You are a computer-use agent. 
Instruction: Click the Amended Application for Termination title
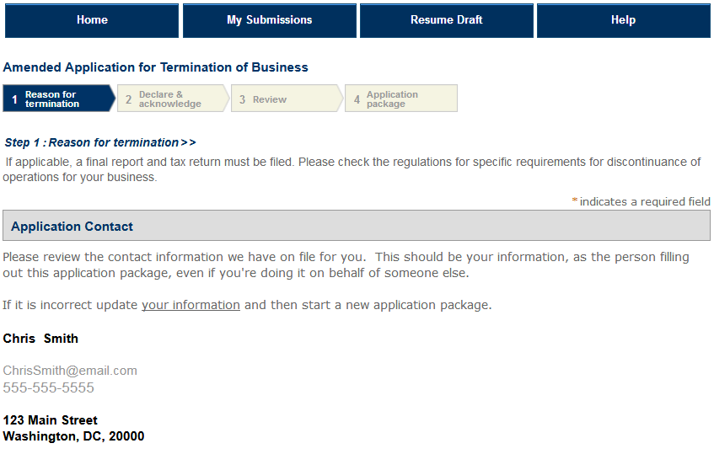(x=156, y=67)
